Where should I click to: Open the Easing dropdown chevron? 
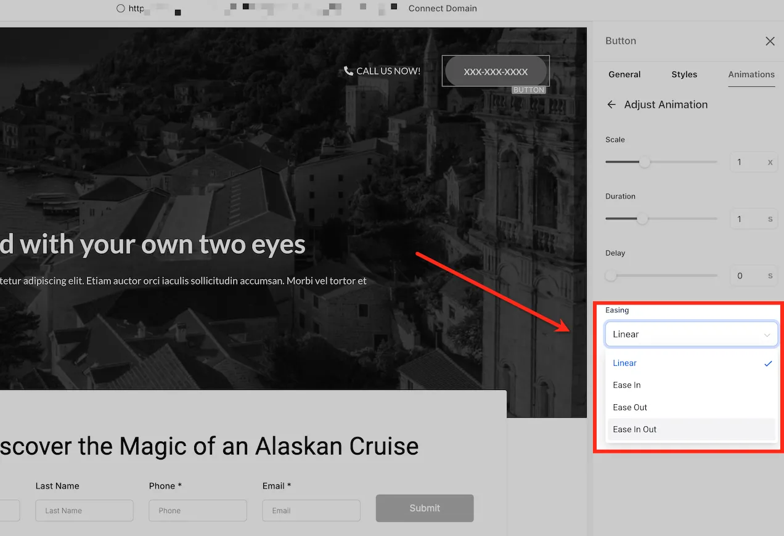tap(767, 335)
